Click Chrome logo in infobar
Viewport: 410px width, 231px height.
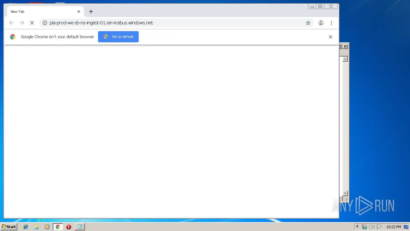(x=13, y=37)
